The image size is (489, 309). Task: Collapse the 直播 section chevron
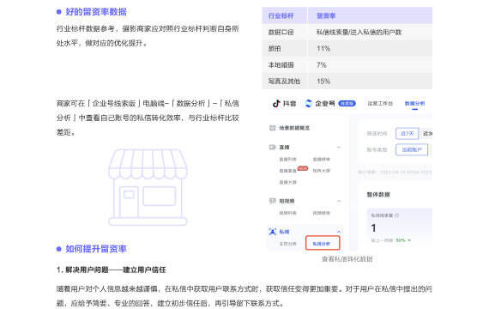[339, 147]
